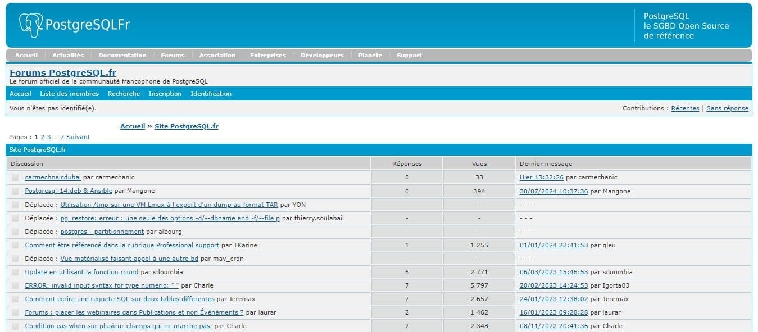Click the Vues column header
758x332 pixels.
[x=479, y=164]
